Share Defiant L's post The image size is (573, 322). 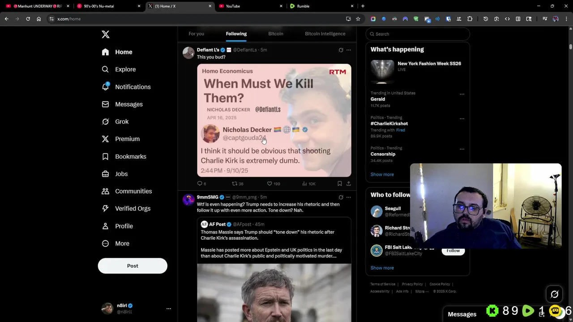(349, 184)
